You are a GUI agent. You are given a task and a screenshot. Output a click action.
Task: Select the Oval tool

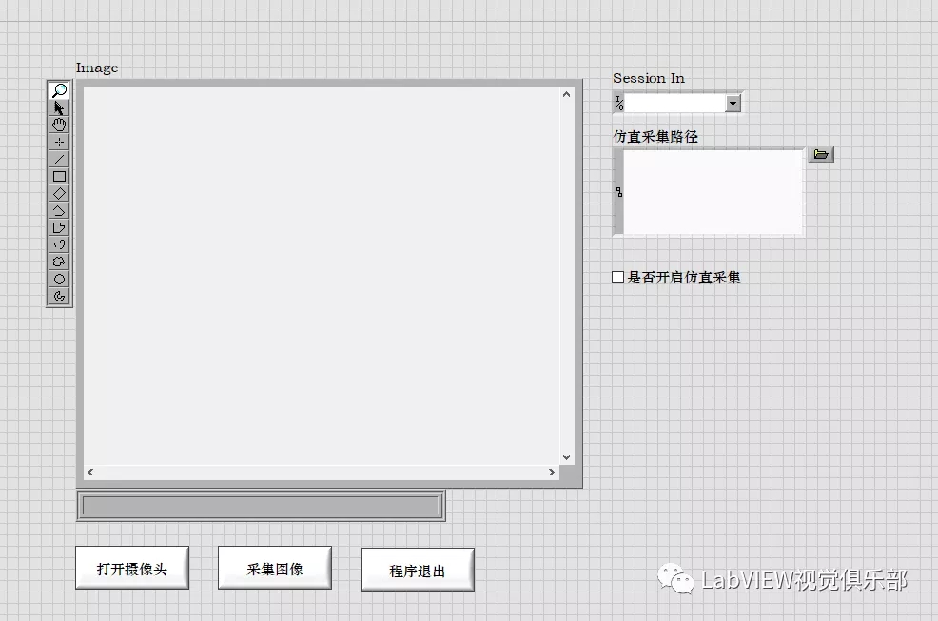pos(59,280)
